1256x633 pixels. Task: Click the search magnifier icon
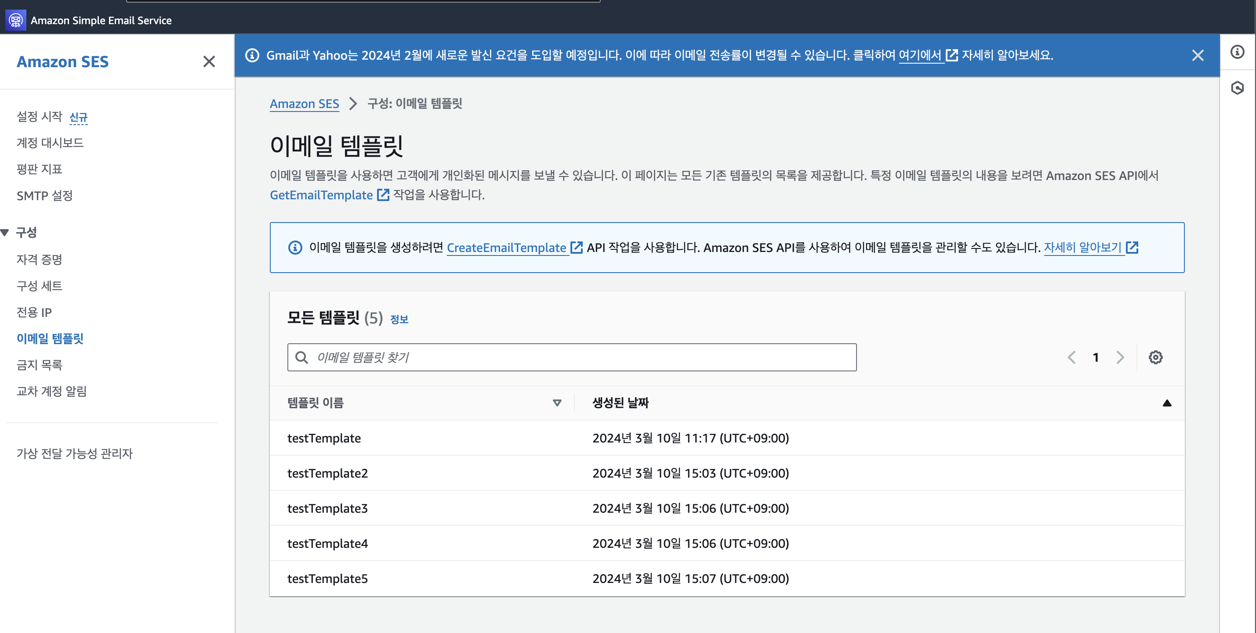pos(302,357)
